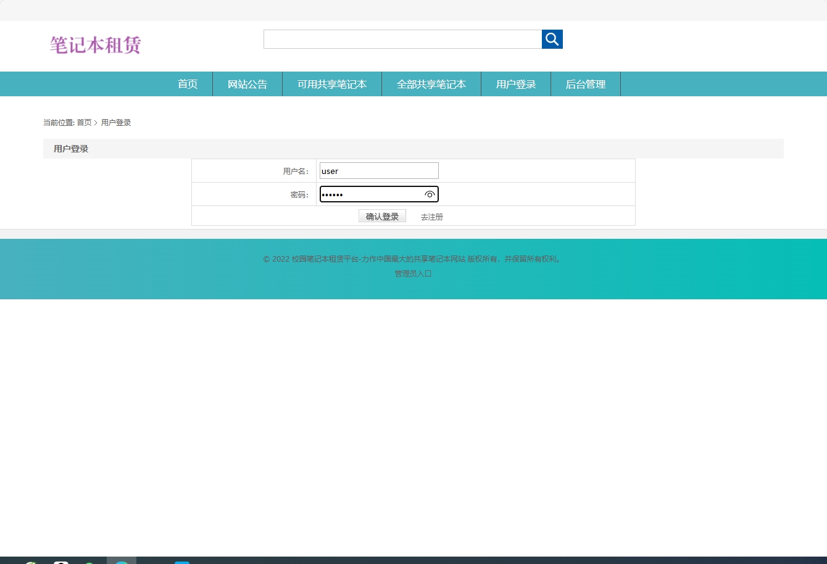Click the white camera-like taskbar icon
Screen dimensions: 827x564
(60, 561)
